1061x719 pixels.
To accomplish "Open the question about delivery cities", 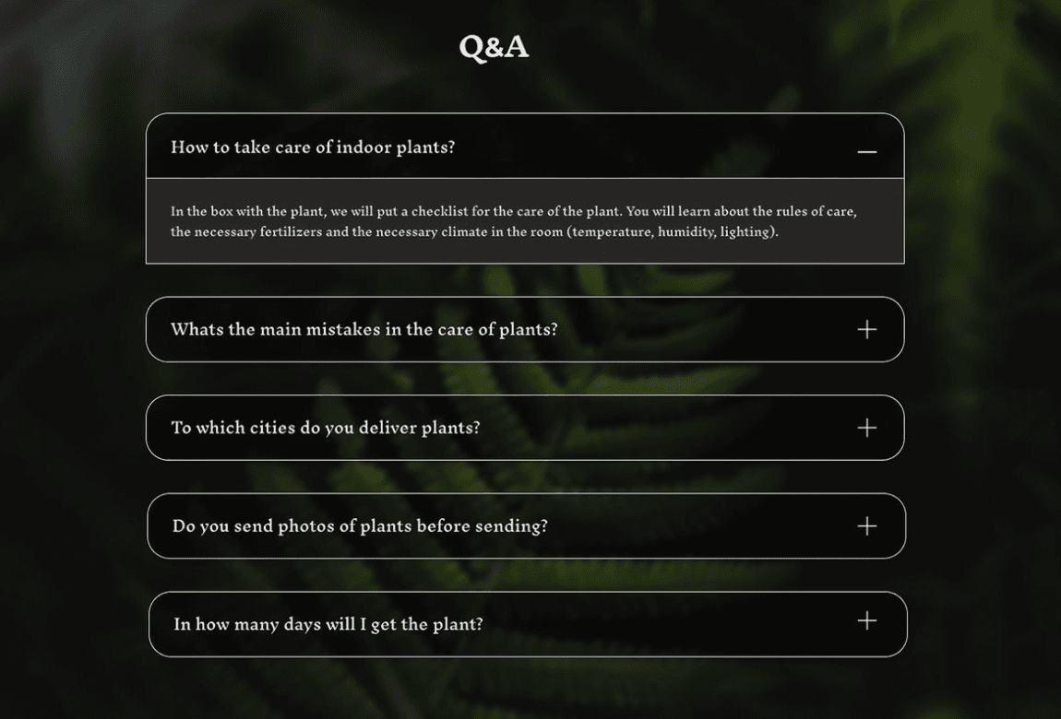I will [325, 427].
